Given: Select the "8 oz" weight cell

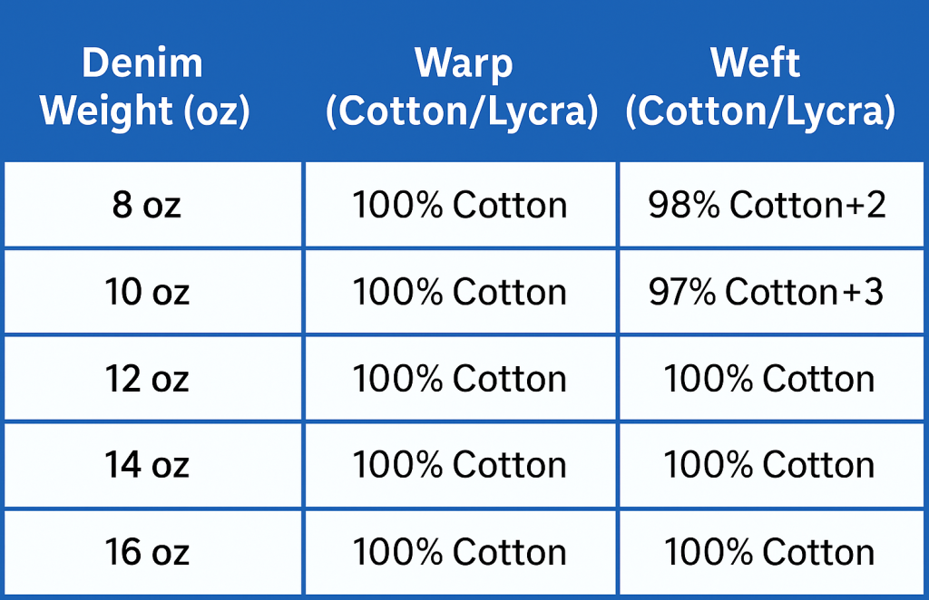Looking at the screenshot, I should click(147, 206).
